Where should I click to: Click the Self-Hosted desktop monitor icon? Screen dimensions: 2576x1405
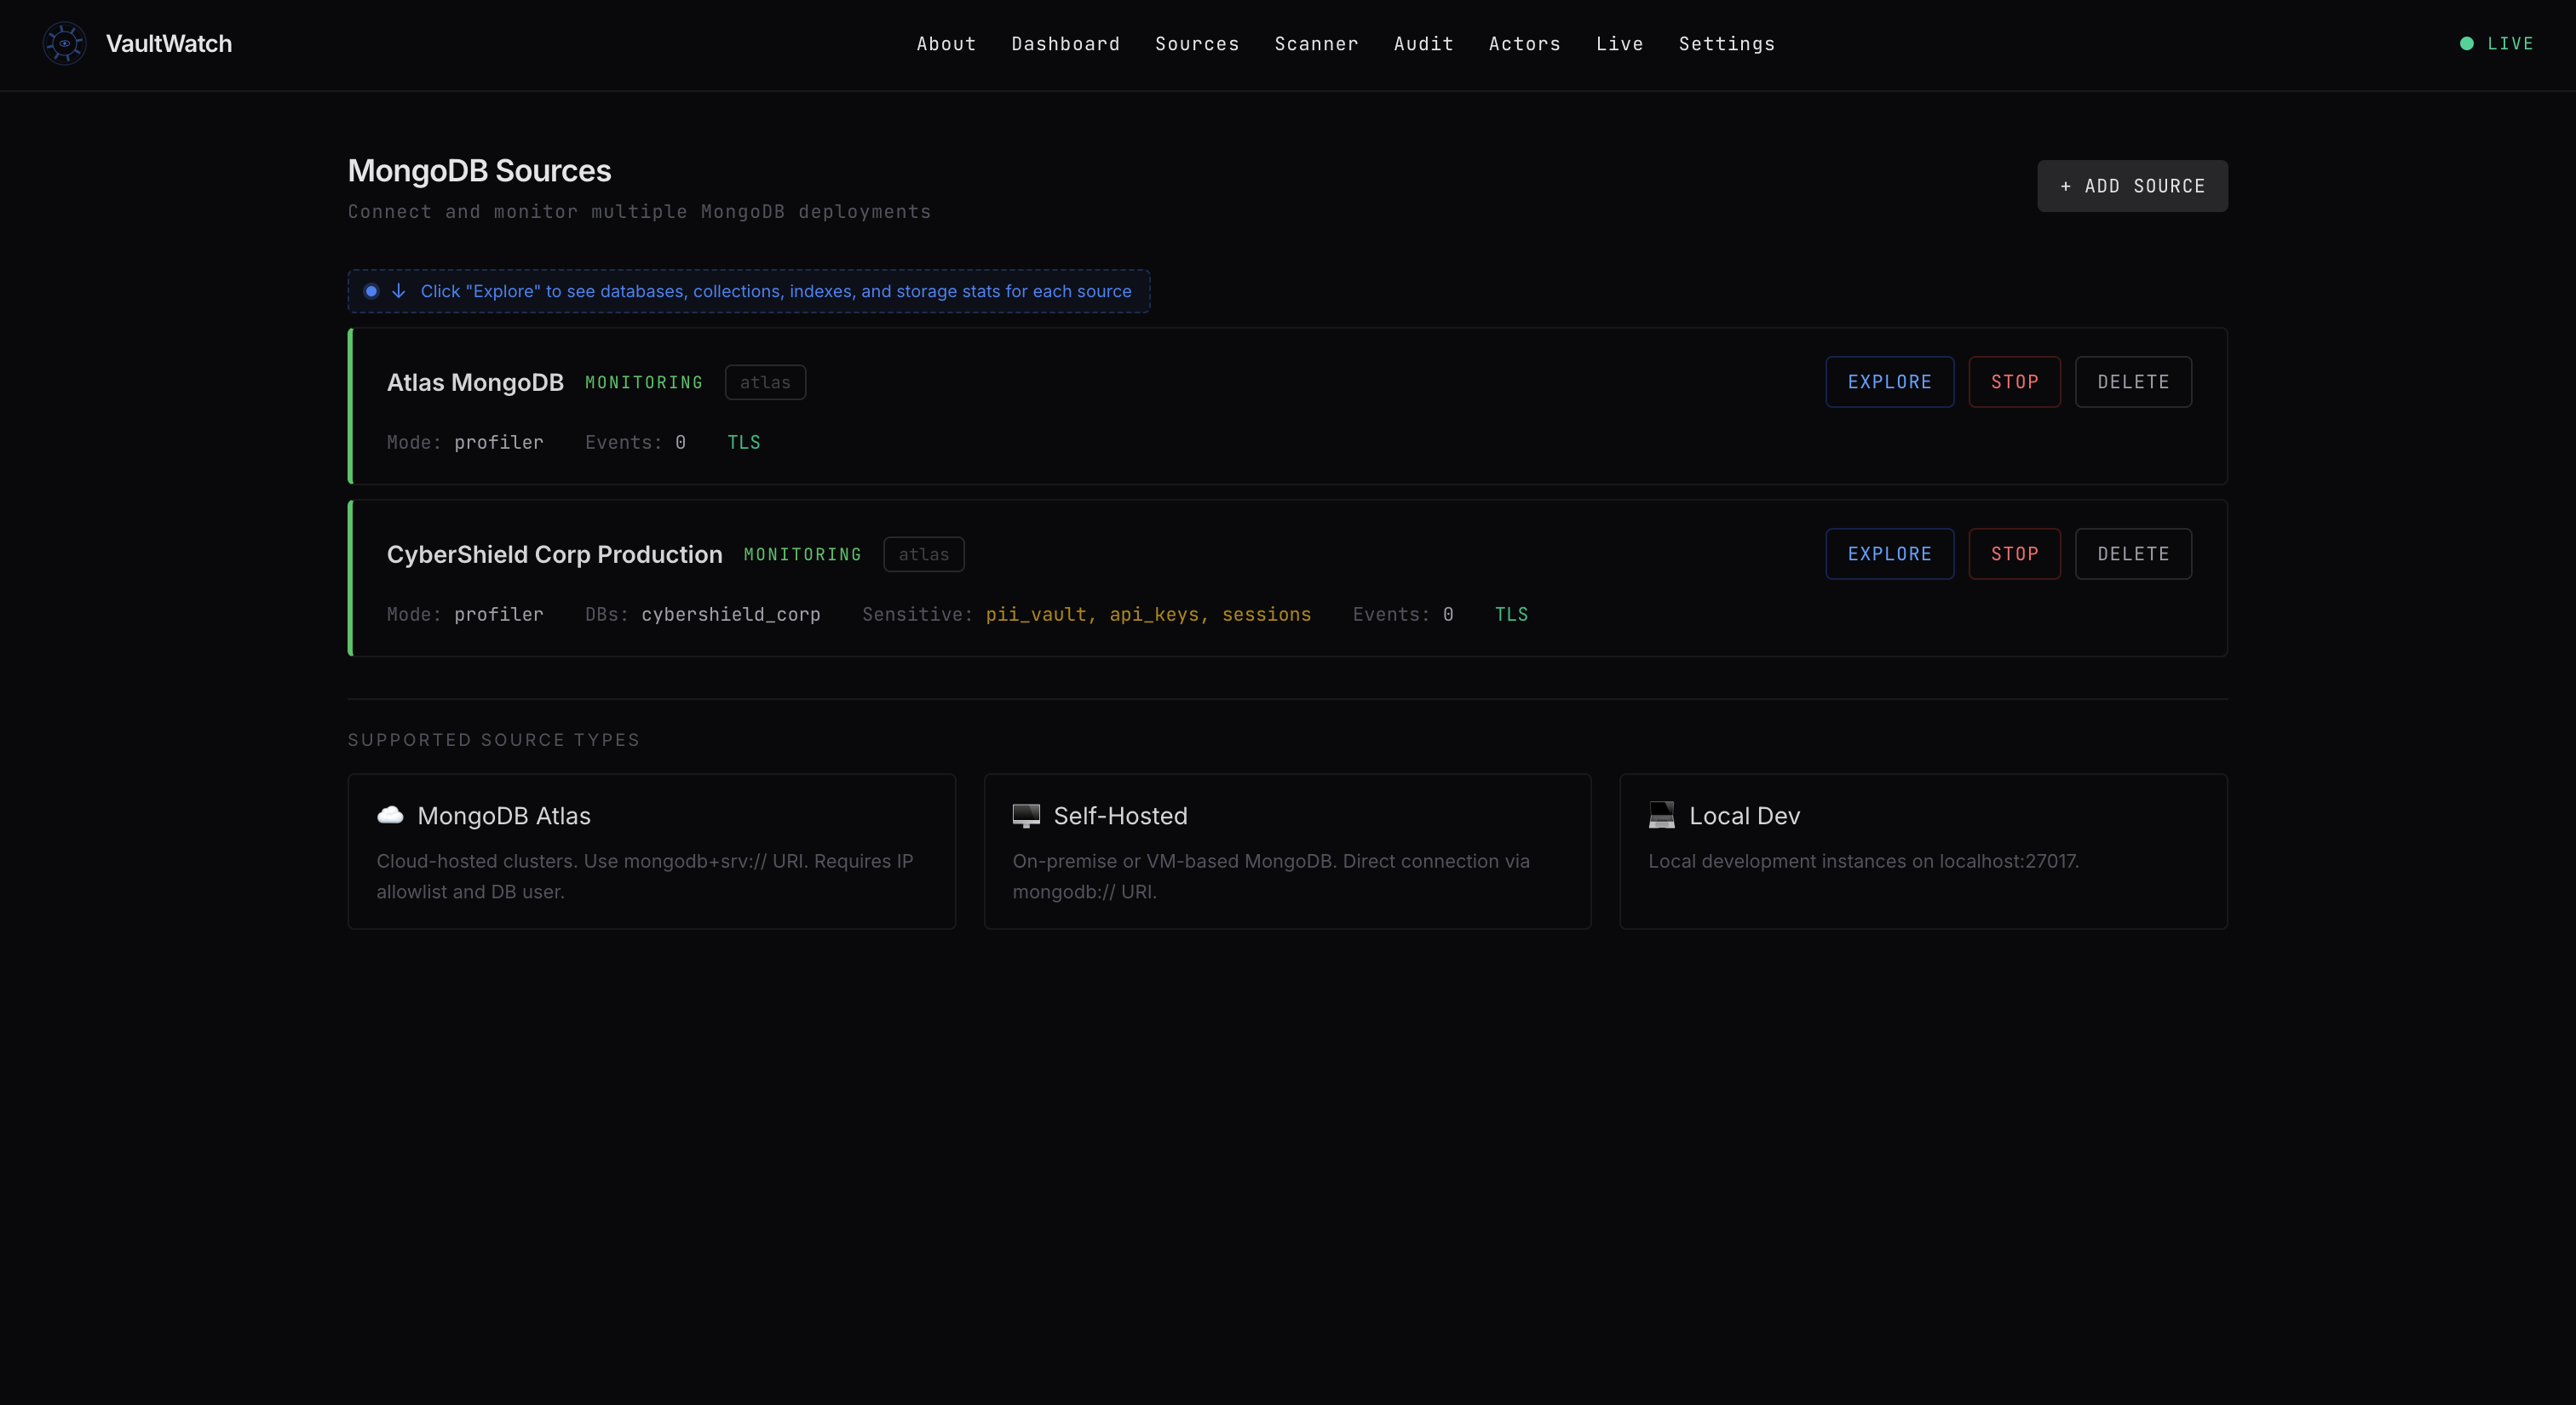tap(1026, 816)
